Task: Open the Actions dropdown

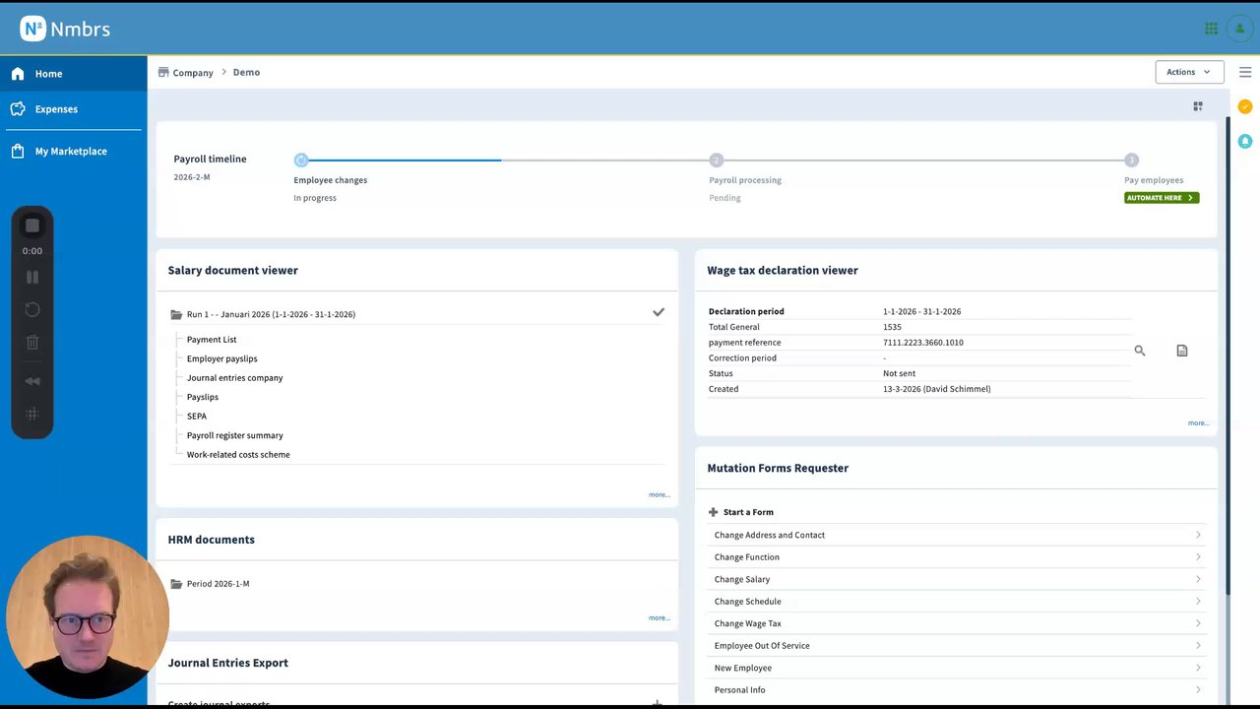Action: tap(1189, 72)
